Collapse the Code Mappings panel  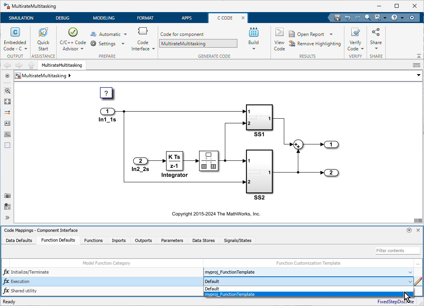coord(409,230)
